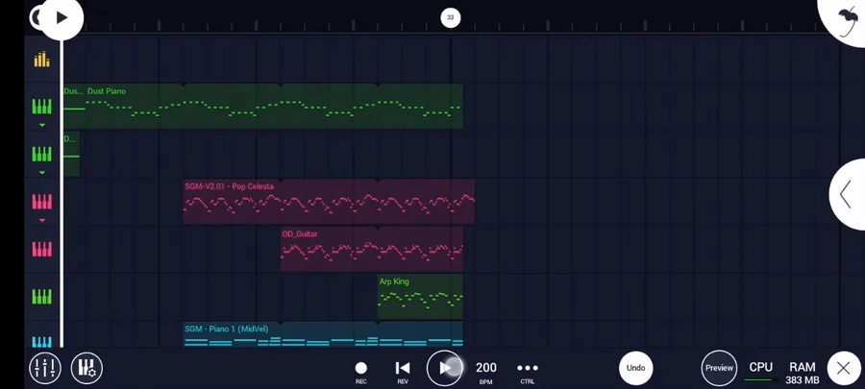Select the second green keyboard track icon
The width and height of the screenshot is (865, 389).
[x=42, y=155]
